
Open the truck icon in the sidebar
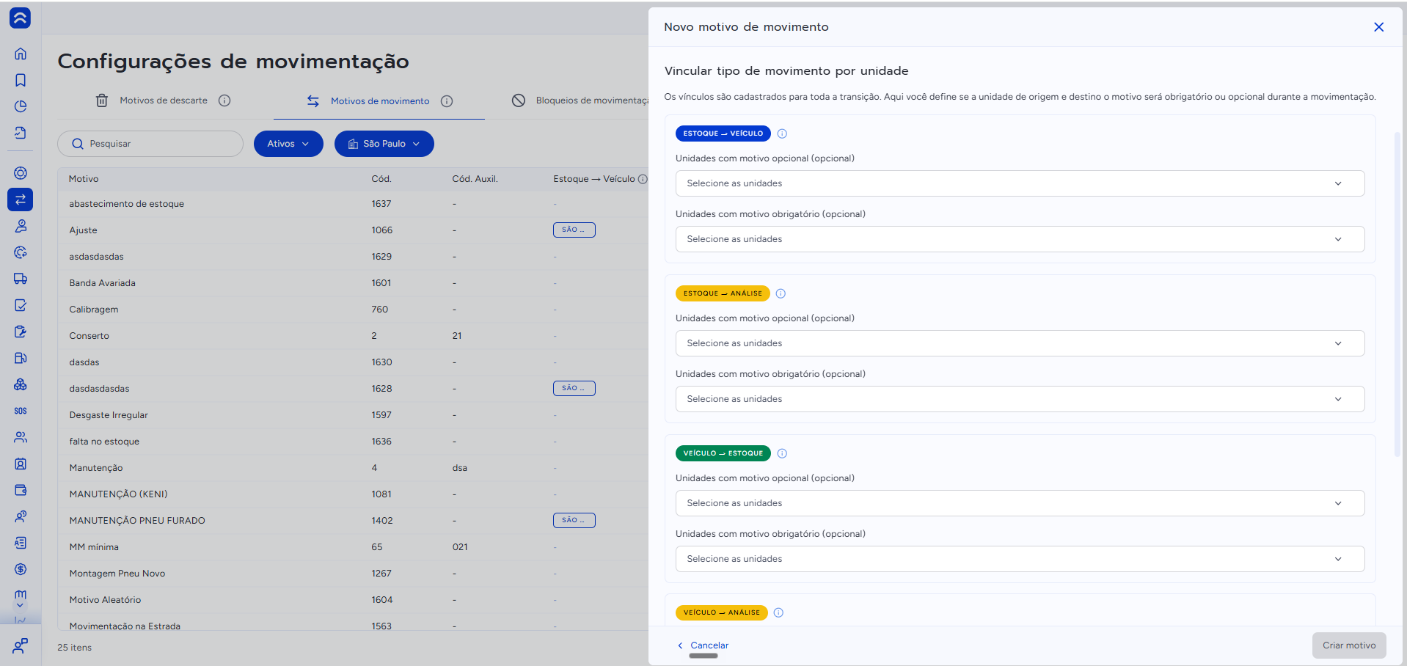click(21, 279)
